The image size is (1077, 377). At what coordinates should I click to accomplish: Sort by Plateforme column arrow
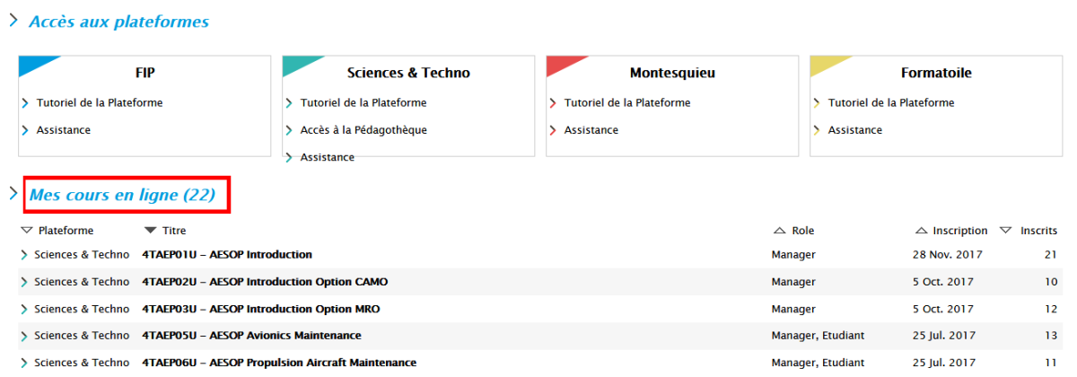(x=27, y=231)
